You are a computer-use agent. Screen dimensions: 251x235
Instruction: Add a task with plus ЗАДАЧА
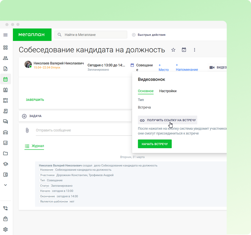(32, 116)
